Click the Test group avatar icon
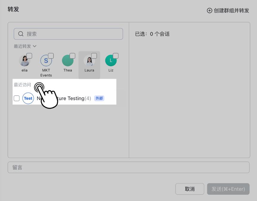This screenshot has width=257, height=201. [x=28, y=98]
